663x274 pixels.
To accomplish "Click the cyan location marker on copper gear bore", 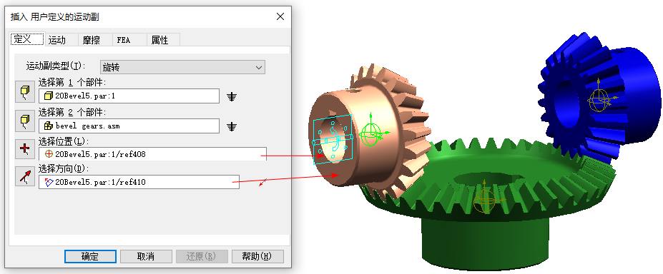I will tap(333, 138).
